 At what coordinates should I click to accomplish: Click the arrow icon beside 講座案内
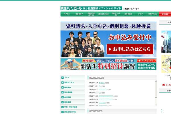click(x=62, y=87)
